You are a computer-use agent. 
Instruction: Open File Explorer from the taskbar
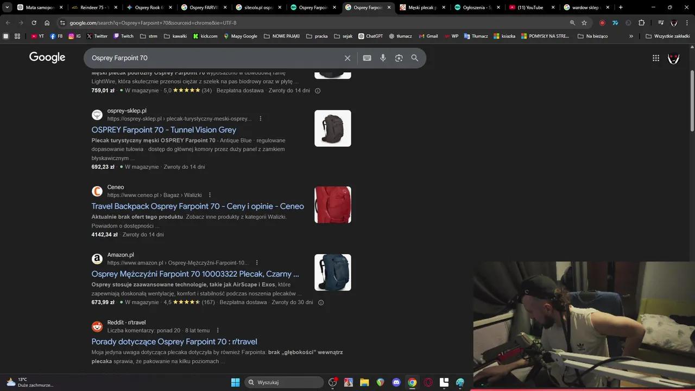[x=364, y=382]
